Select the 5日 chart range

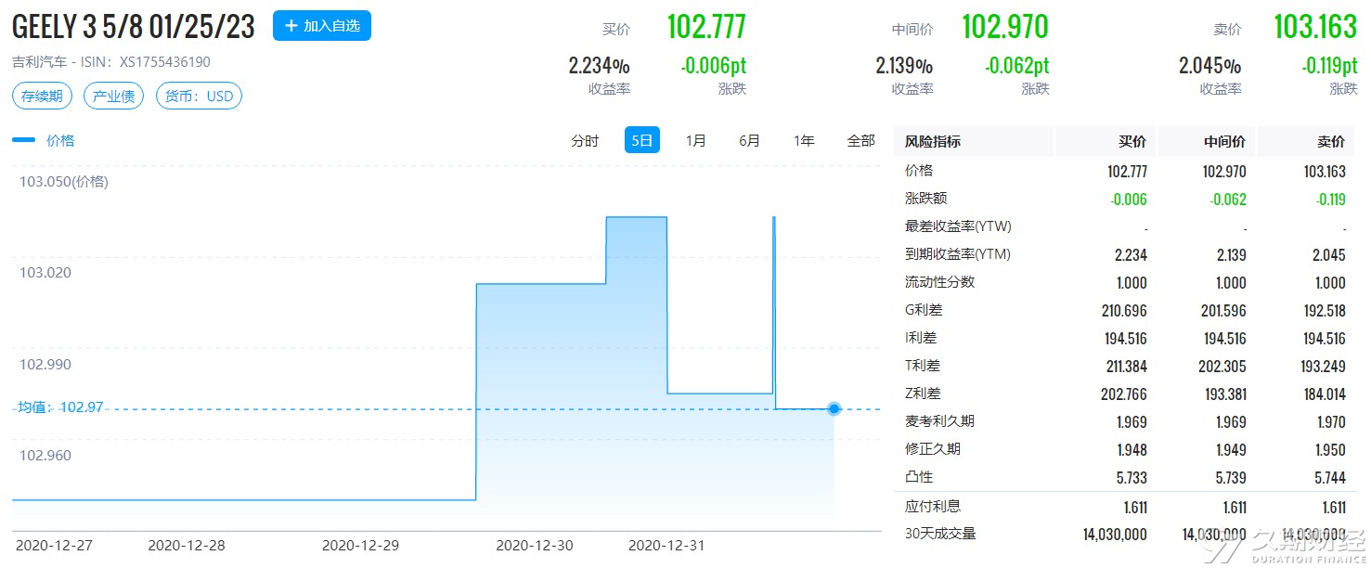(641, 140)
